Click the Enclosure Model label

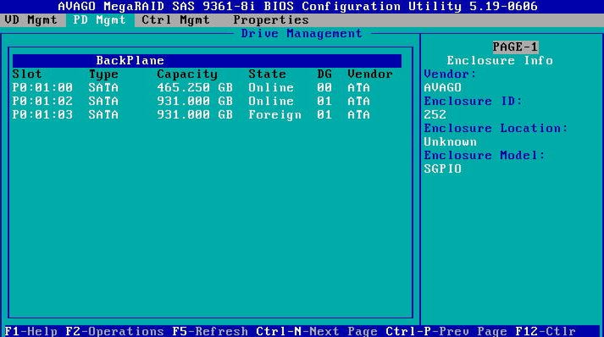(x=485, y=155)
